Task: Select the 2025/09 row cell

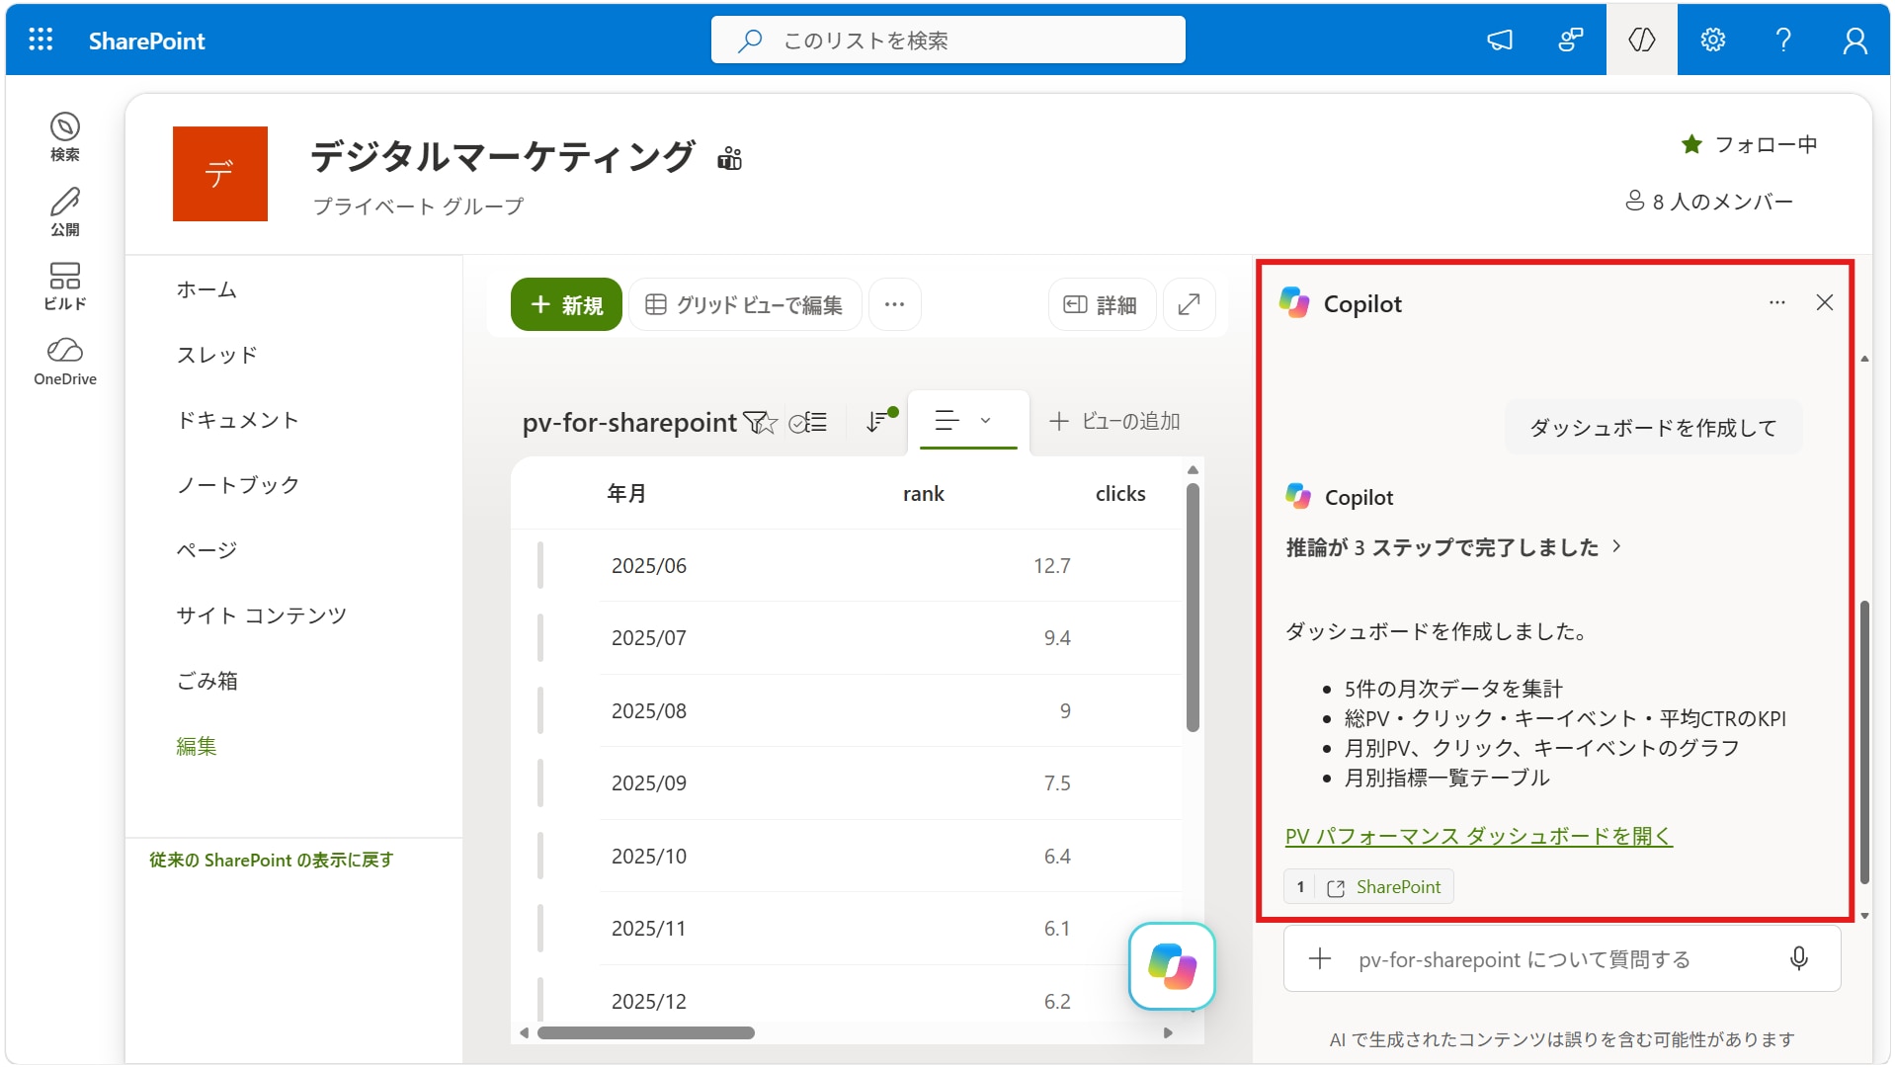Action: tap(649, 783)
